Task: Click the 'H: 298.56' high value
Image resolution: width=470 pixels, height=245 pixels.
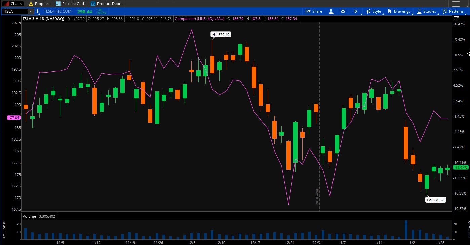Action: 115,19
